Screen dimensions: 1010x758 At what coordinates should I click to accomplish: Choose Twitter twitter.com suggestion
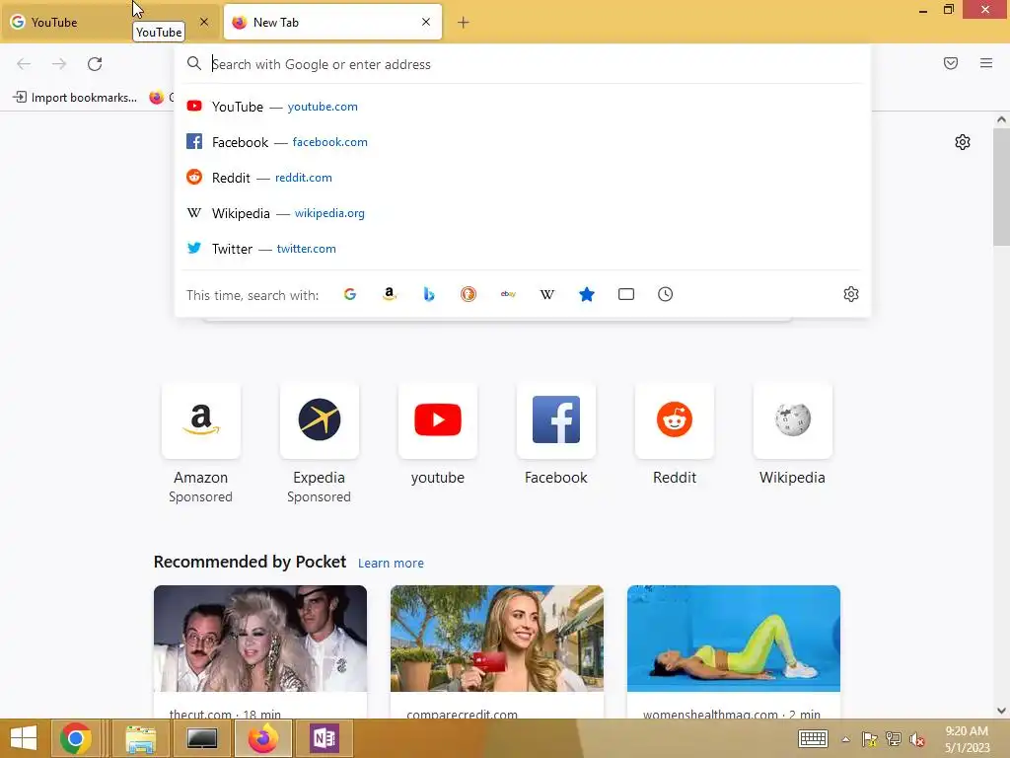point(522,248)
